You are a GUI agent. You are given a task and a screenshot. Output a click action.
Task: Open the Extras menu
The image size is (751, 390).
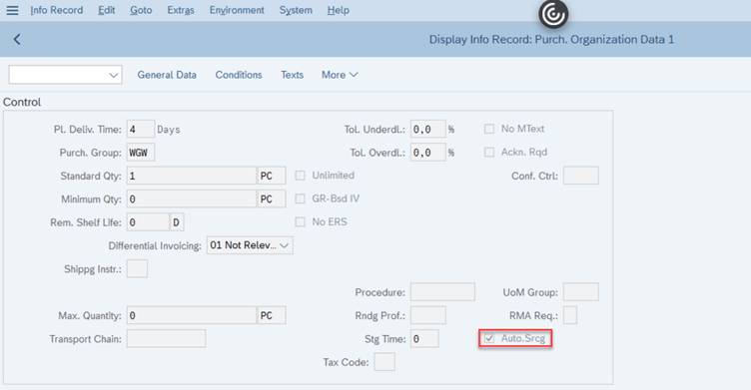(x=181, y=10)
